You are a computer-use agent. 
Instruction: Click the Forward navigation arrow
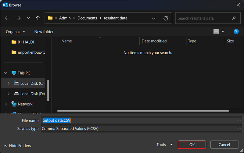[18, 18]
